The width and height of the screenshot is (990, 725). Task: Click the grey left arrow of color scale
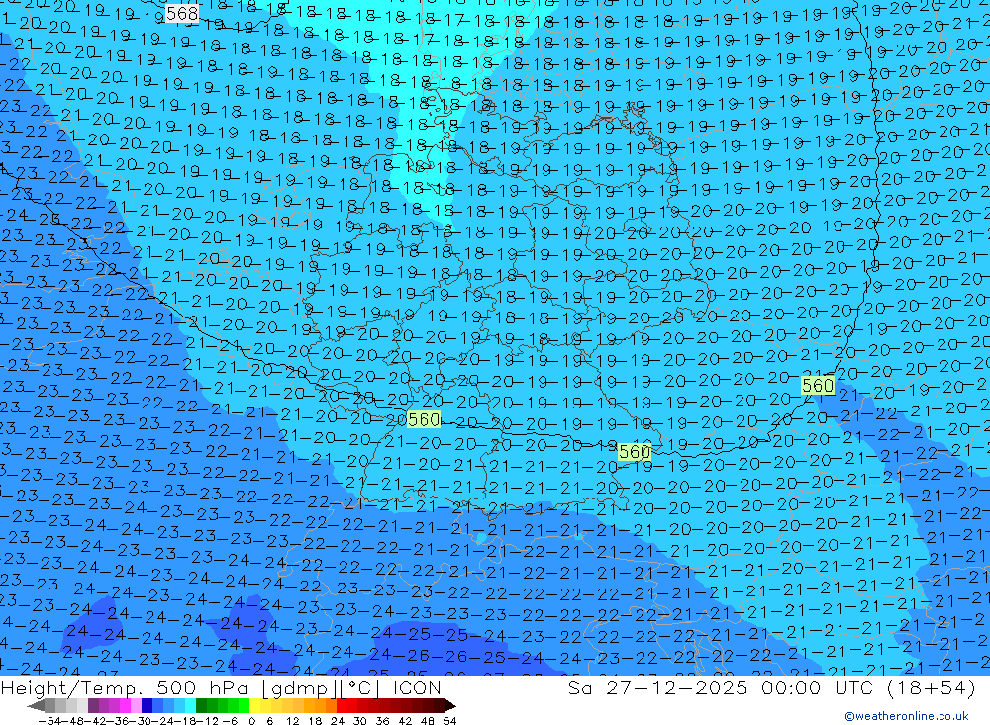point(36,705)
